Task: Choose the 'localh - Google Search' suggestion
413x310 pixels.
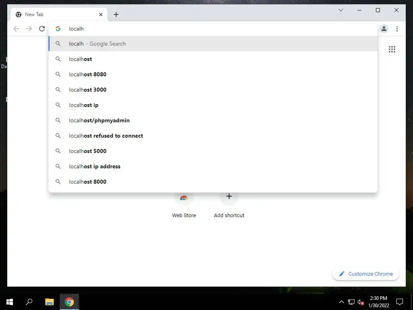Action: (213, 44)
